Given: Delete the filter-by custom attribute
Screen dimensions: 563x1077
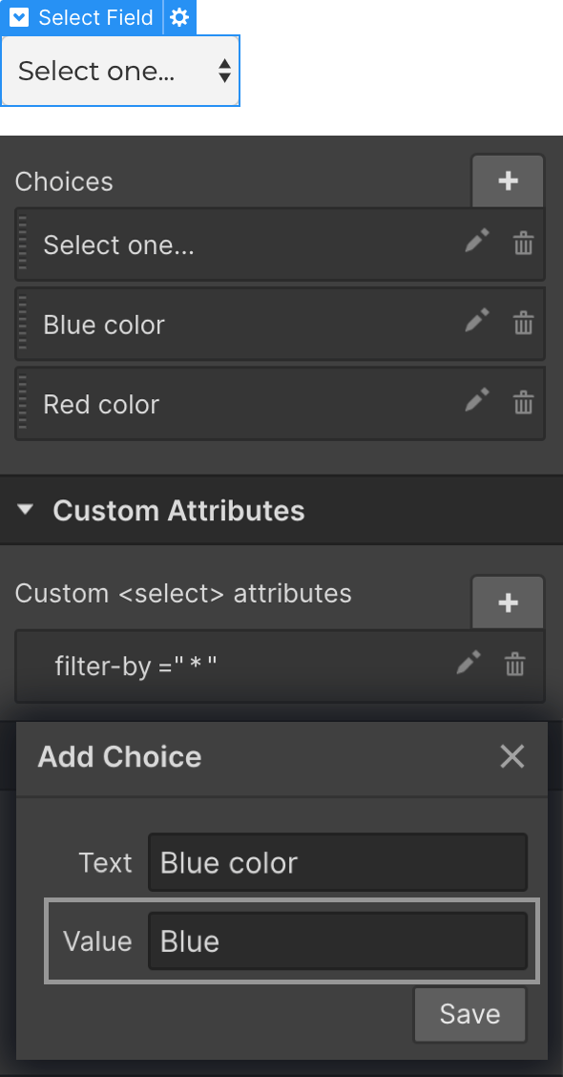Looking at the screenshot, I should (x=515, y=665).
